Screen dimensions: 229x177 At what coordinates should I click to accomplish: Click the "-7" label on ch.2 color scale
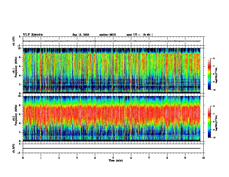213,114
